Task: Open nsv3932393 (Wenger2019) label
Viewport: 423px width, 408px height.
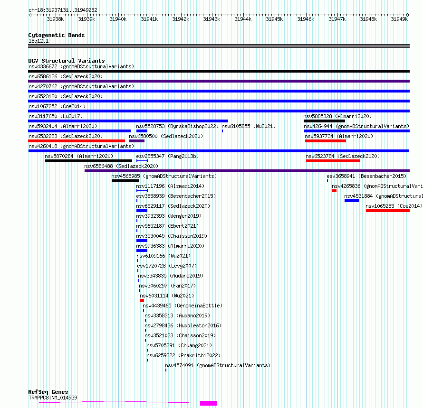Action: coord(169,216)
